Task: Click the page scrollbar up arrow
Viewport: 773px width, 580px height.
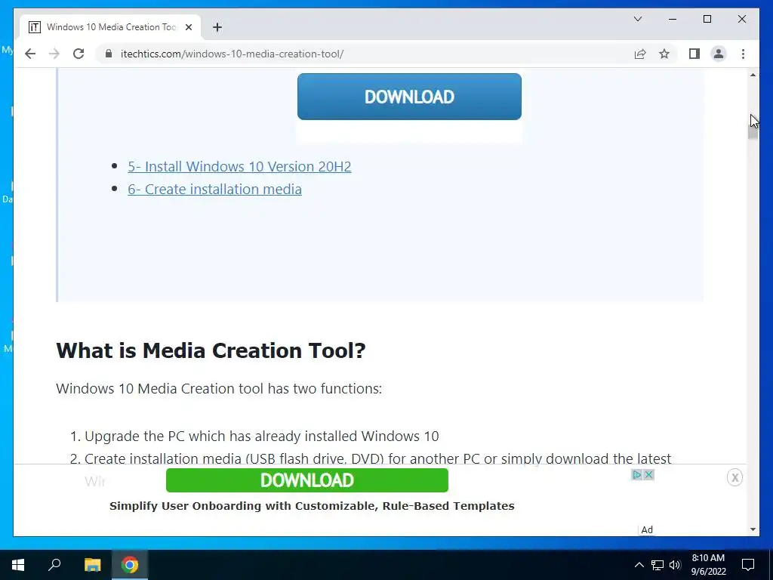Action: 753,75
